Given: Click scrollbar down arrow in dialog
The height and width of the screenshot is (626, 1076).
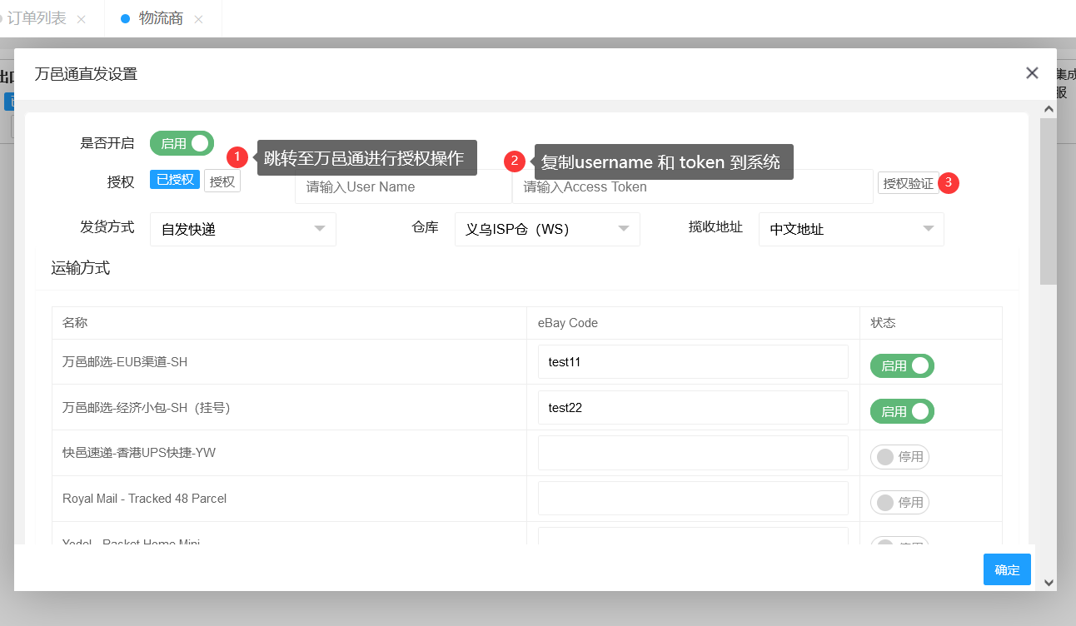Looking at the screenshot, I should (x=1049, y=583).
